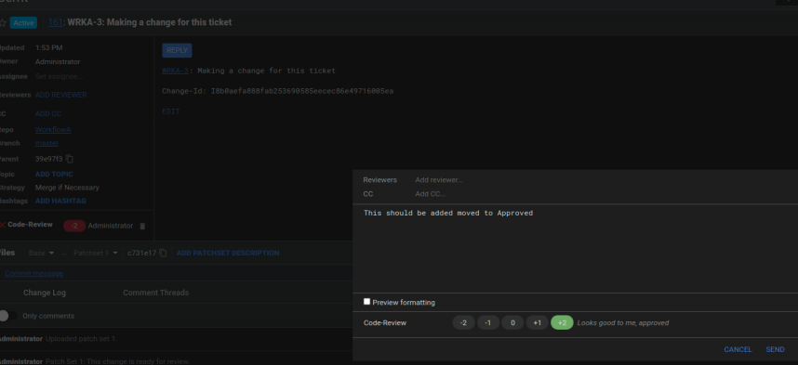Select Code-Review score +1
798x365 pixels.
point(537,323)
